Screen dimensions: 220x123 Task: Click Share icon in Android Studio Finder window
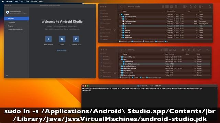pos(191,6)
